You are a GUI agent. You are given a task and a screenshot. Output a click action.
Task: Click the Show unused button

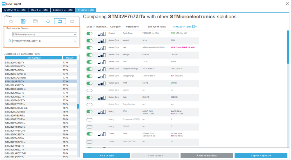(155, 156)
